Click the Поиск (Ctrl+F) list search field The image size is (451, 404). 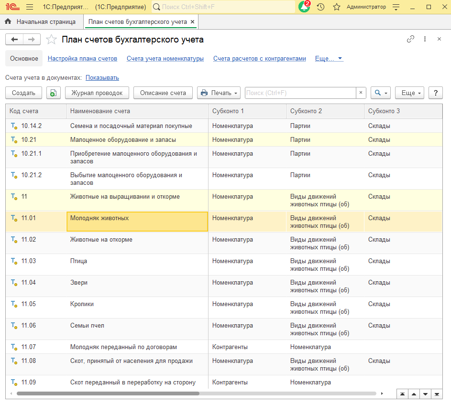pyautogui.click(x=300, y=93)
